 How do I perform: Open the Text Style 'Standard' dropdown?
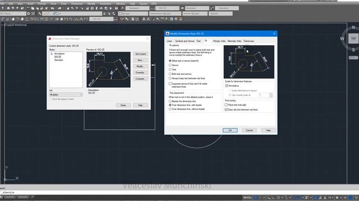click(137, 8)
